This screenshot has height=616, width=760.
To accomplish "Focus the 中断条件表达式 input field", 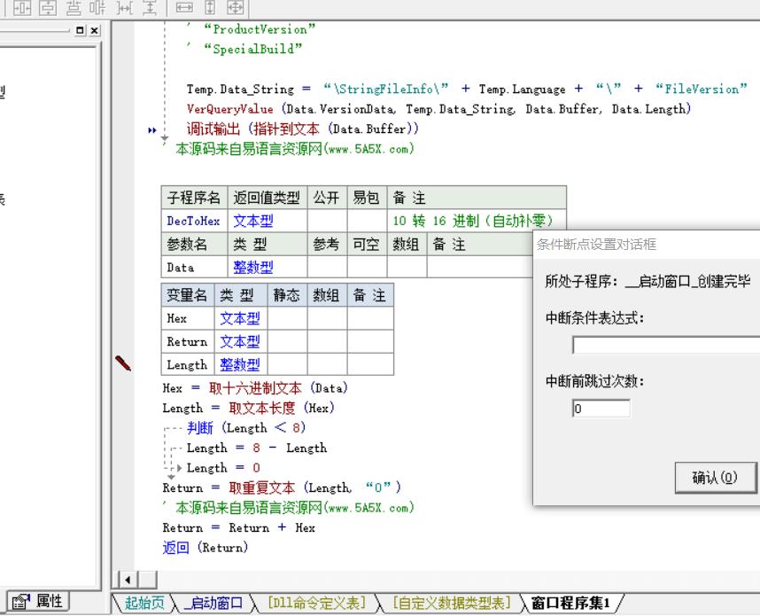I will click(x=666, y=346).
